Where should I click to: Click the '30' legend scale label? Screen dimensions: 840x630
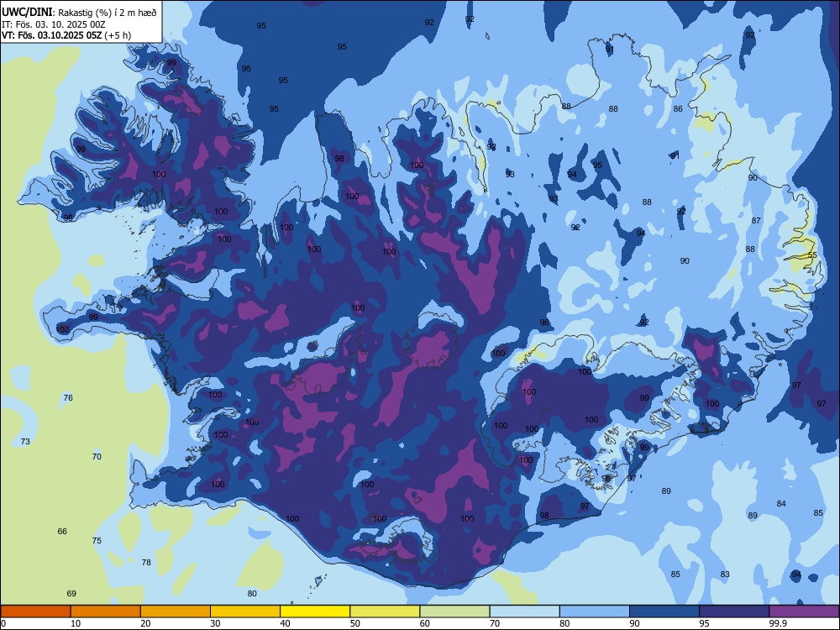(x=215, y=623)
